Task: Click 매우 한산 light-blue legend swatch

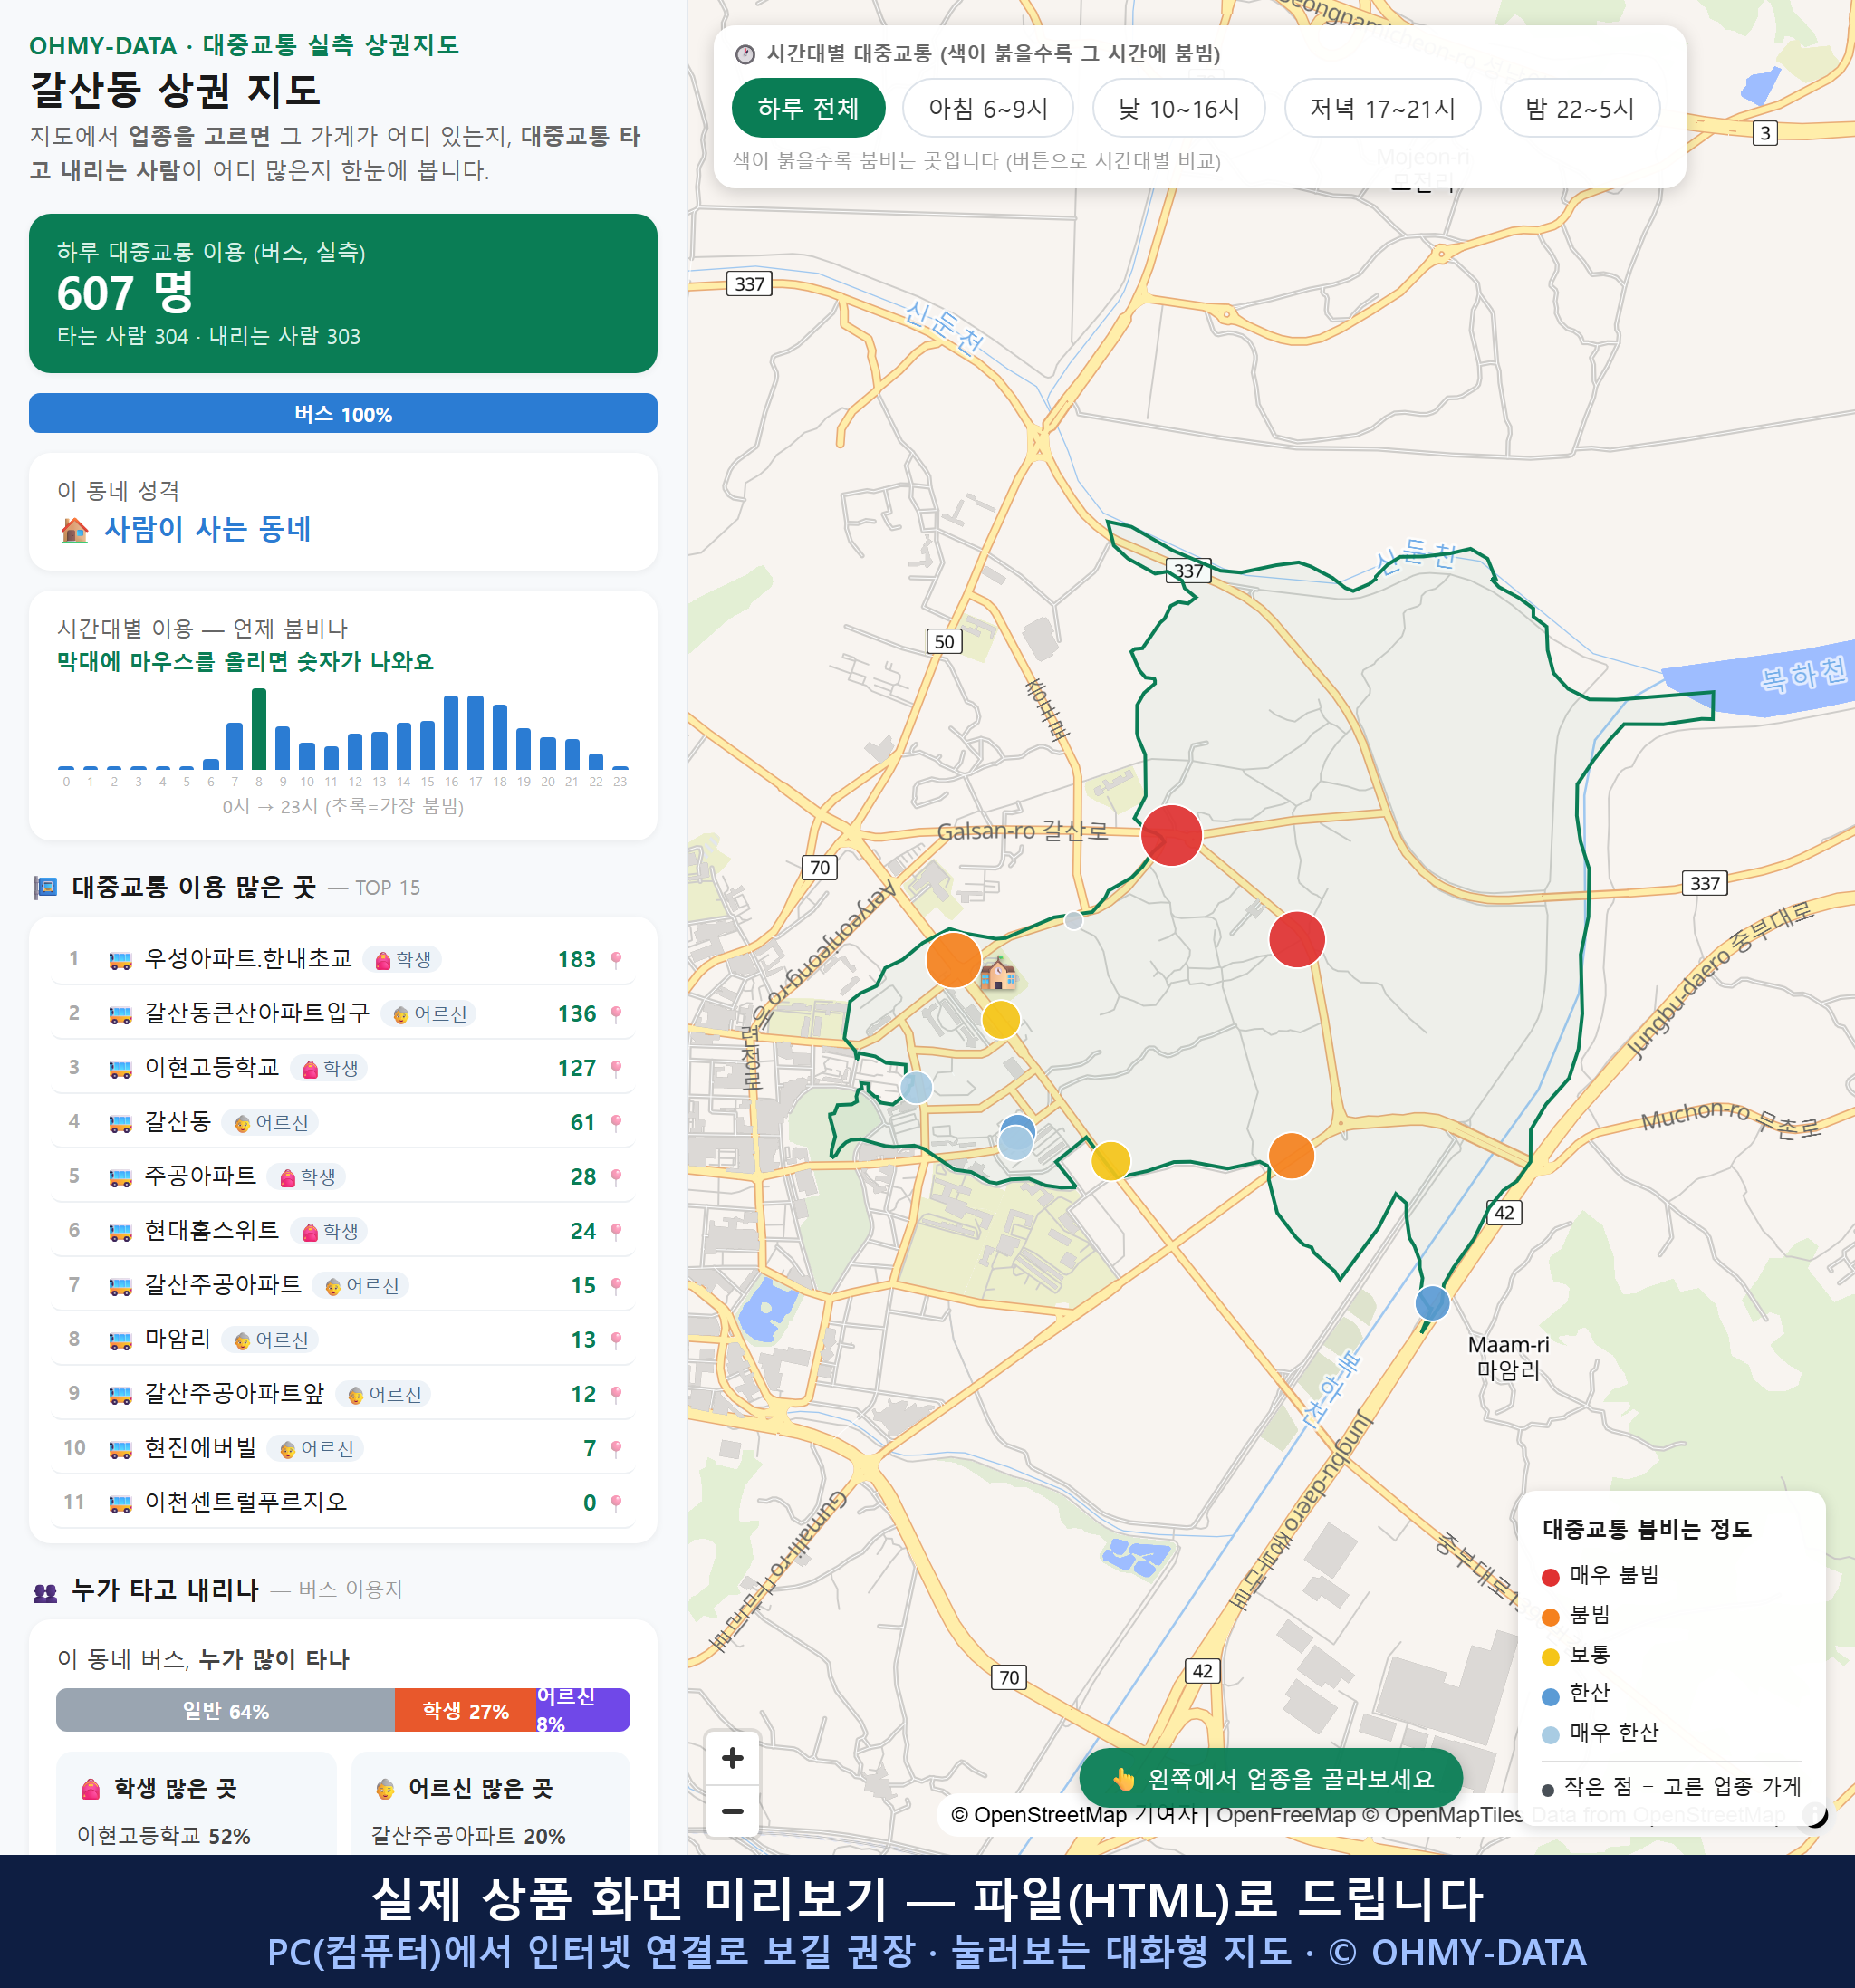Action: (x=1550, y=1735)
